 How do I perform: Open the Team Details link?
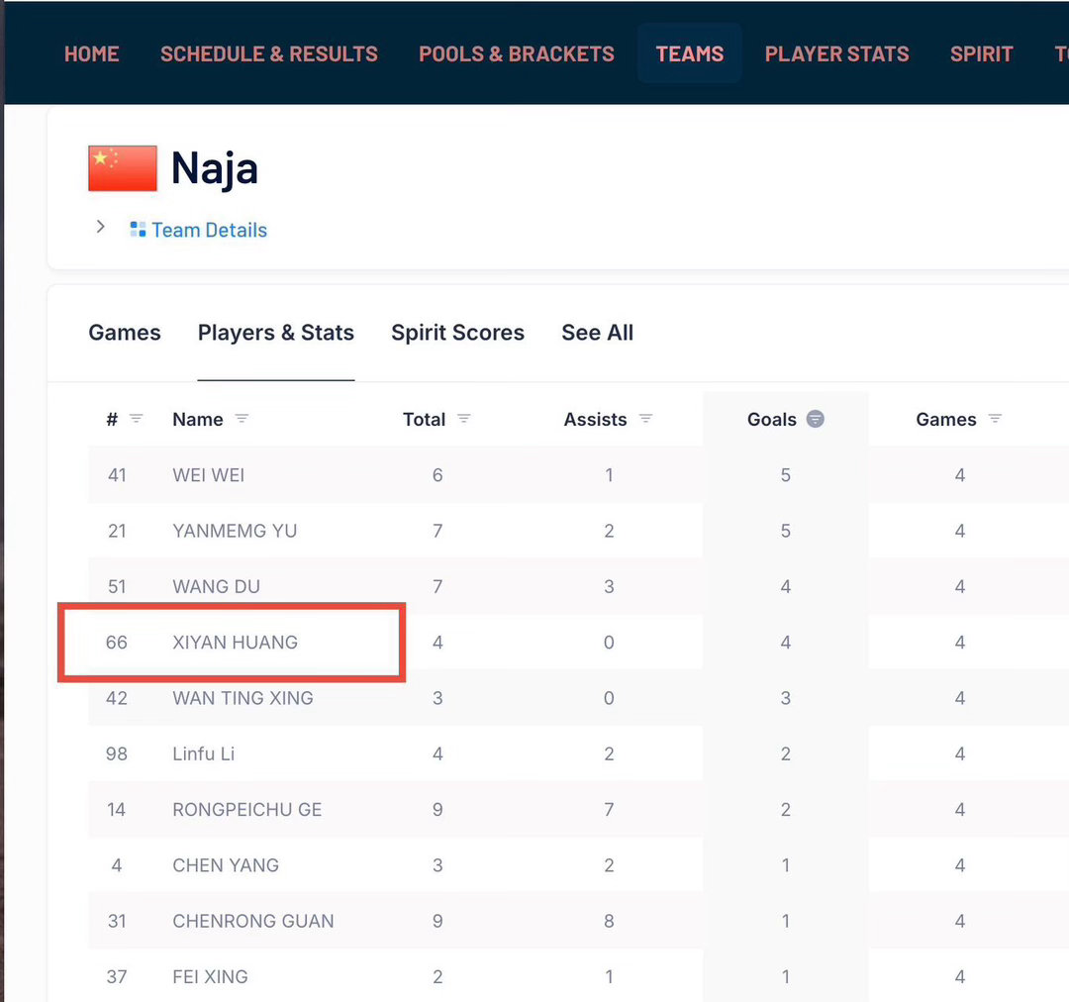click(209, 230)
